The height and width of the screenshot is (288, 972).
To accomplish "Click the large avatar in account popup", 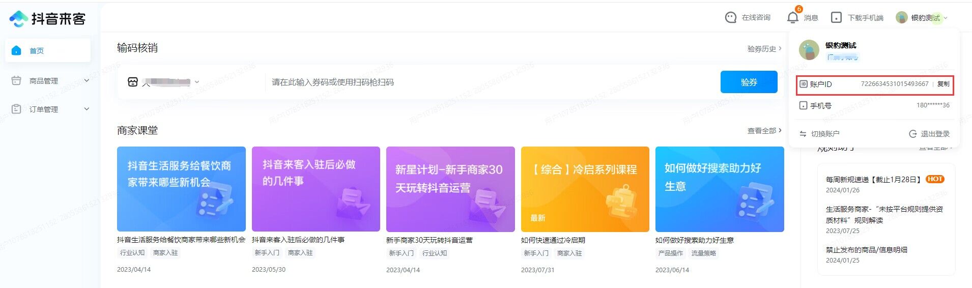I will click(809, 50).
